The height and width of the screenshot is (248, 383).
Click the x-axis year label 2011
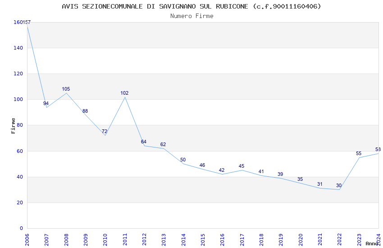point(125,240)
